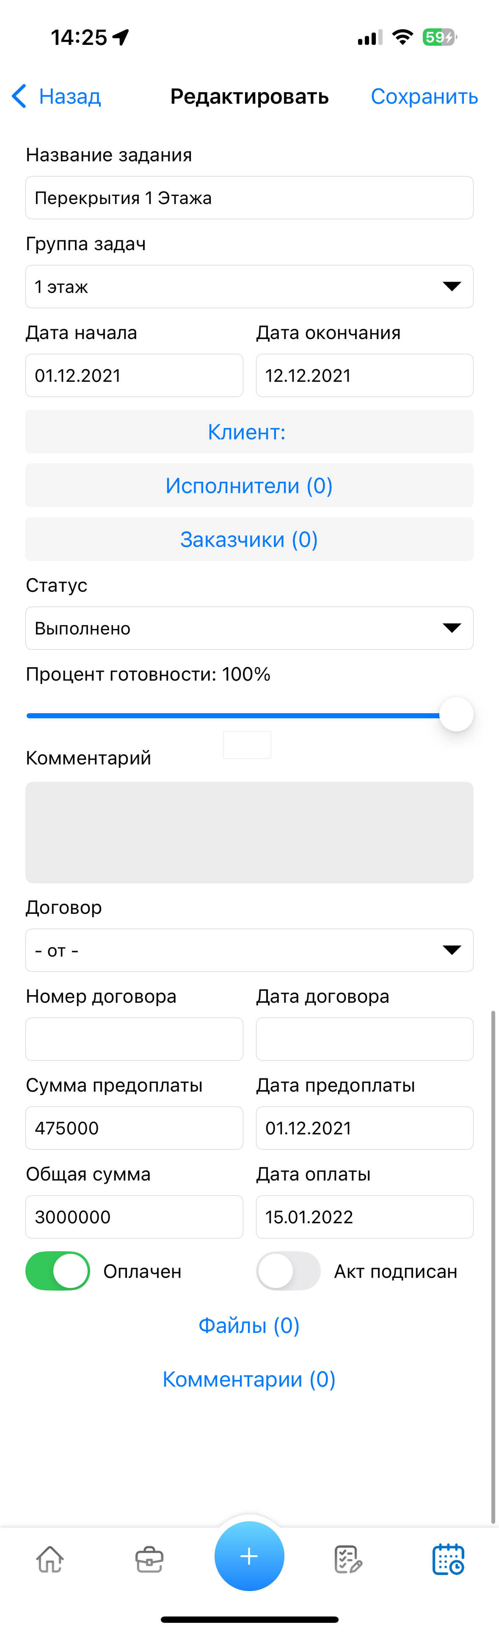Tap the battery indicator in status bar
Screen dimensions: 499x1633
coord(439,37)
